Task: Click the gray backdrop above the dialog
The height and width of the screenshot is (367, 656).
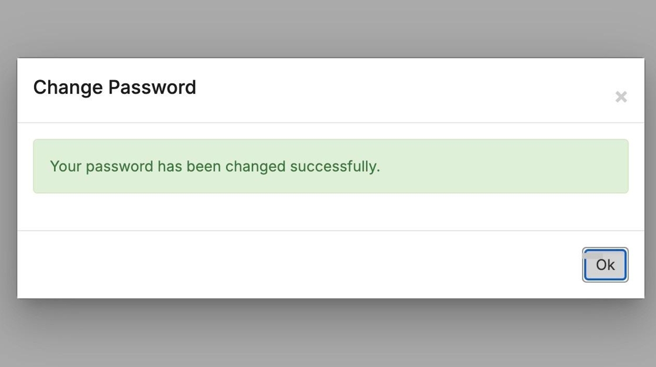Action: pyautogui.click(x=328, y=28)
